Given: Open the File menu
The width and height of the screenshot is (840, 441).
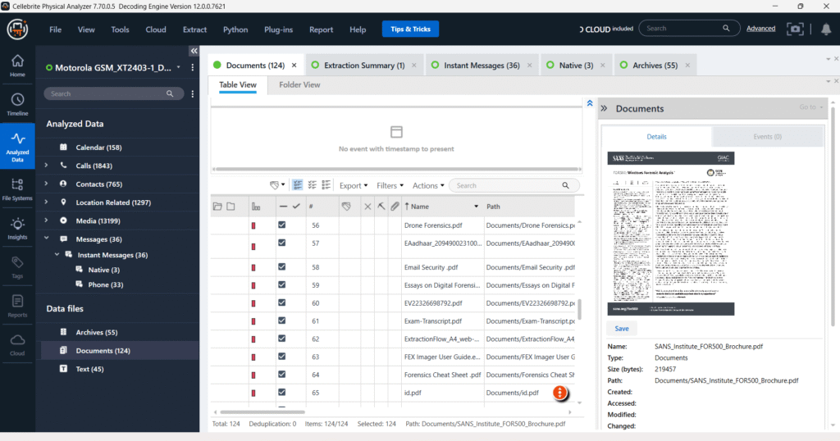Looking at the screenshot, I should point(56,30).
